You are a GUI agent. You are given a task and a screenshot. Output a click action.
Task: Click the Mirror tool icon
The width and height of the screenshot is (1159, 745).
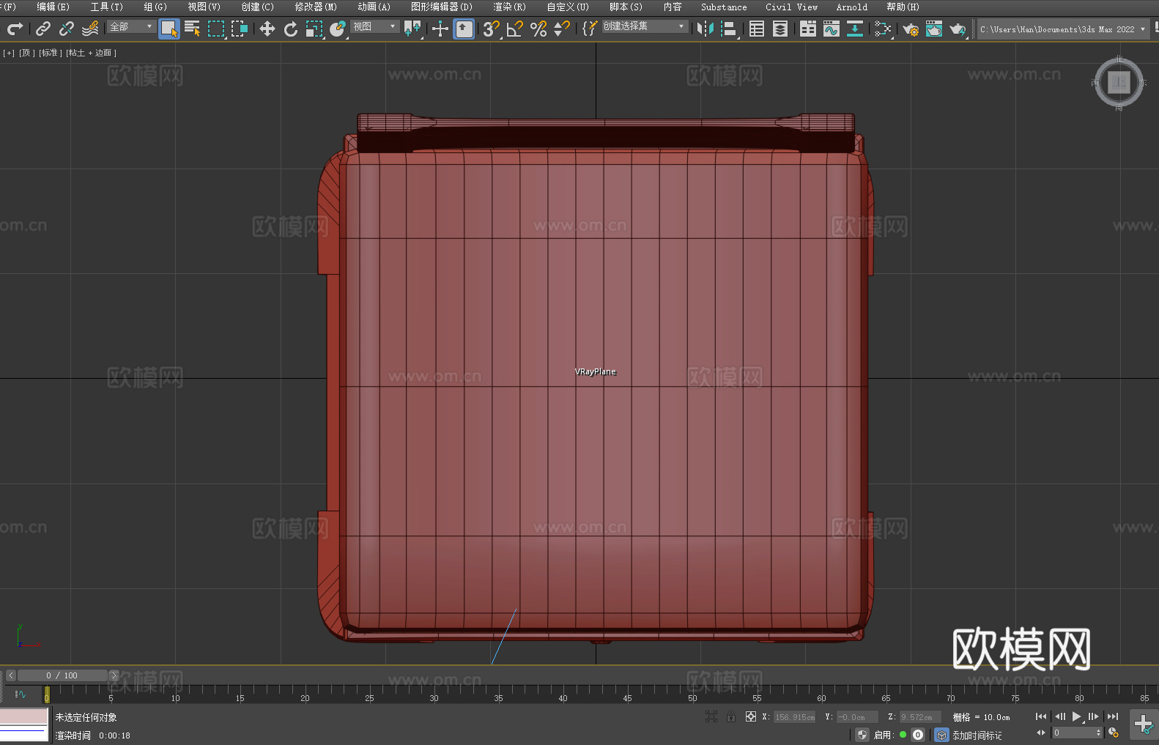706,29
